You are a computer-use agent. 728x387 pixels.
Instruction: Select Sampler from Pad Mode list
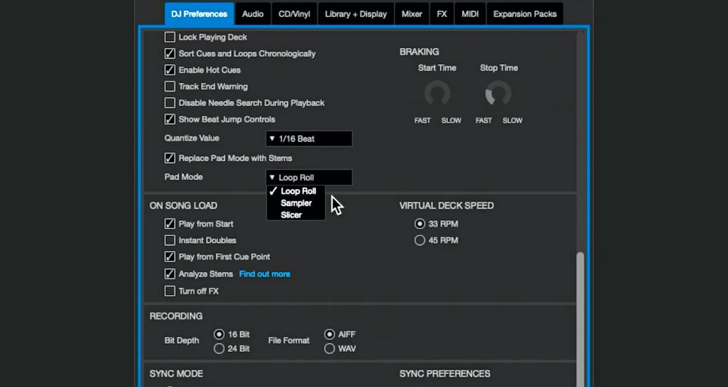(296, 203)
